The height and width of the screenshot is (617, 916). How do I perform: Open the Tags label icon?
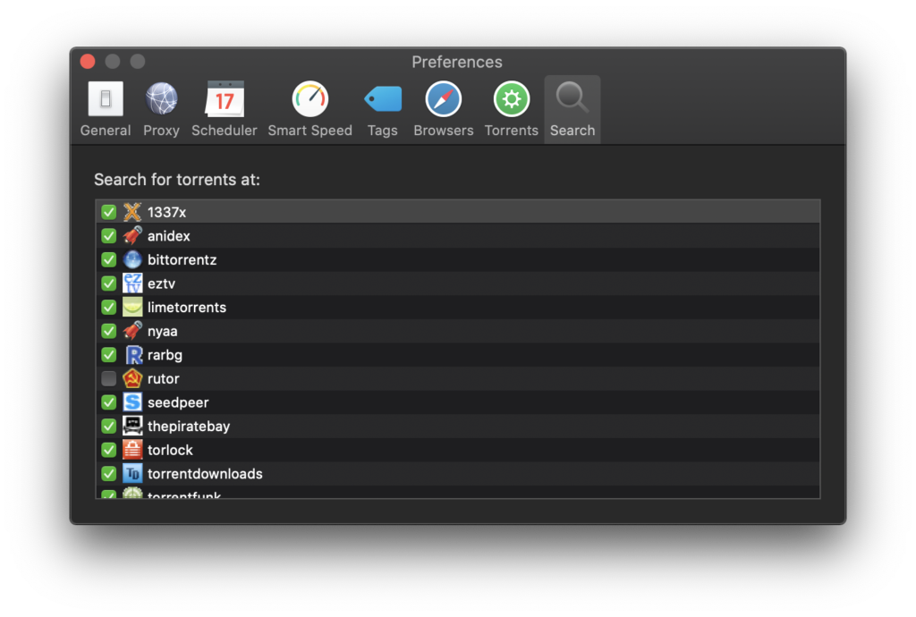coord(383,98)
